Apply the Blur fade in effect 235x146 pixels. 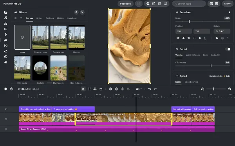point(58,68)
